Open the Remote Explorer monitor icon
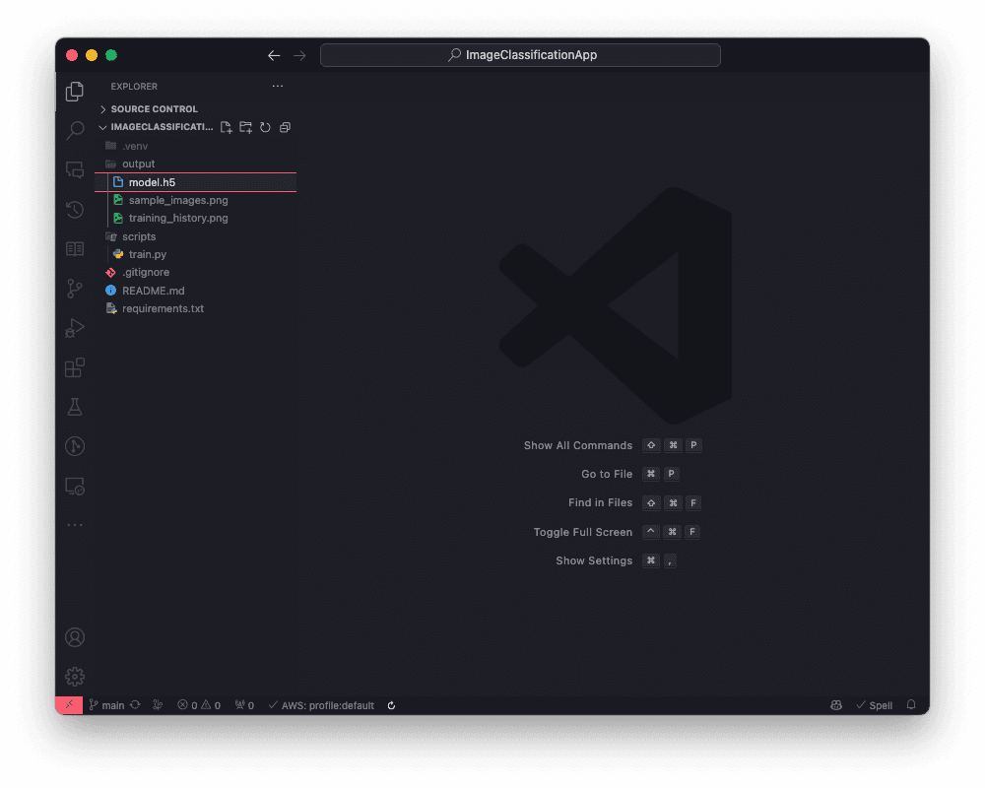 75,487
